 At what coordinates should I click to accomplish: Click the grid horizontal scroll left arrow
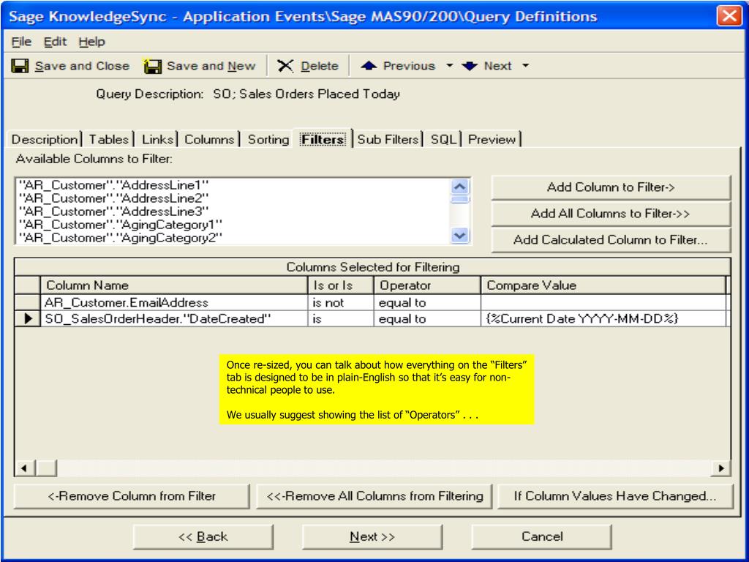click(x=24, y=468)
